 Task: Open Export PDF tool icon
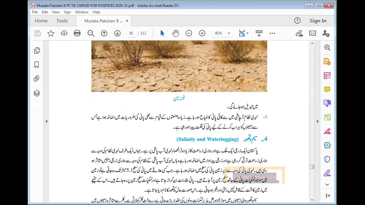327,103
